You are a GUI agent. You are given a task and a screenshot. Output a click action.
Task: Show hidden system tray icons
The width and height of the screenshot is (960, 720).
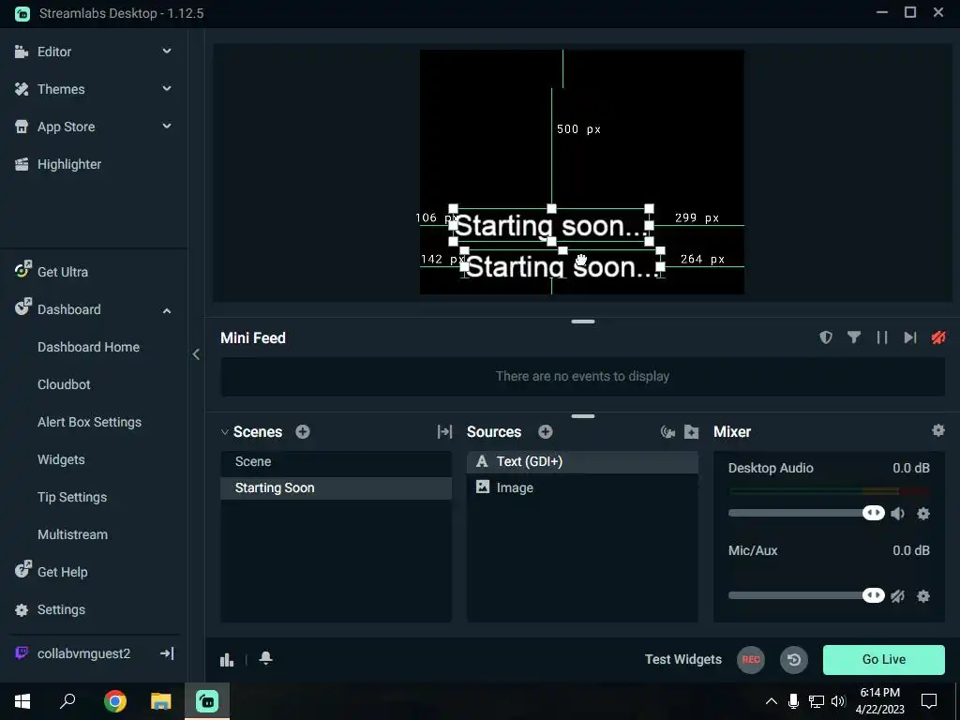point(772,701)
